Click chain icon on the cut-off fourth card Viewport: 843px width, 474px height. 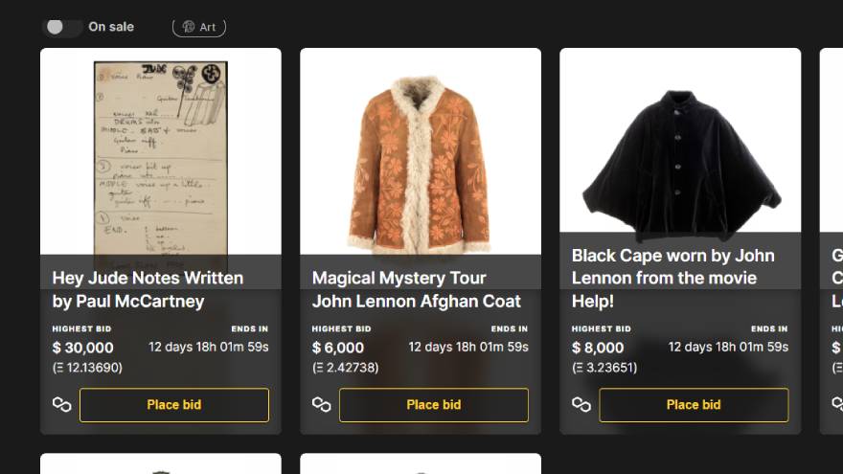coord(837,404)
